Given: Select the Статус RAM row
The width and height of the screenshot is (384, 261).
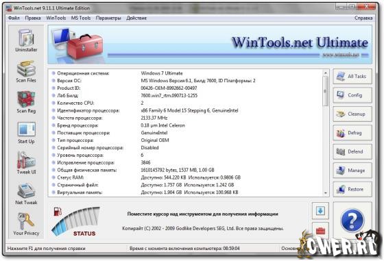Looking at the screenshot, I should pyautogui.click(x=186, y=177).
